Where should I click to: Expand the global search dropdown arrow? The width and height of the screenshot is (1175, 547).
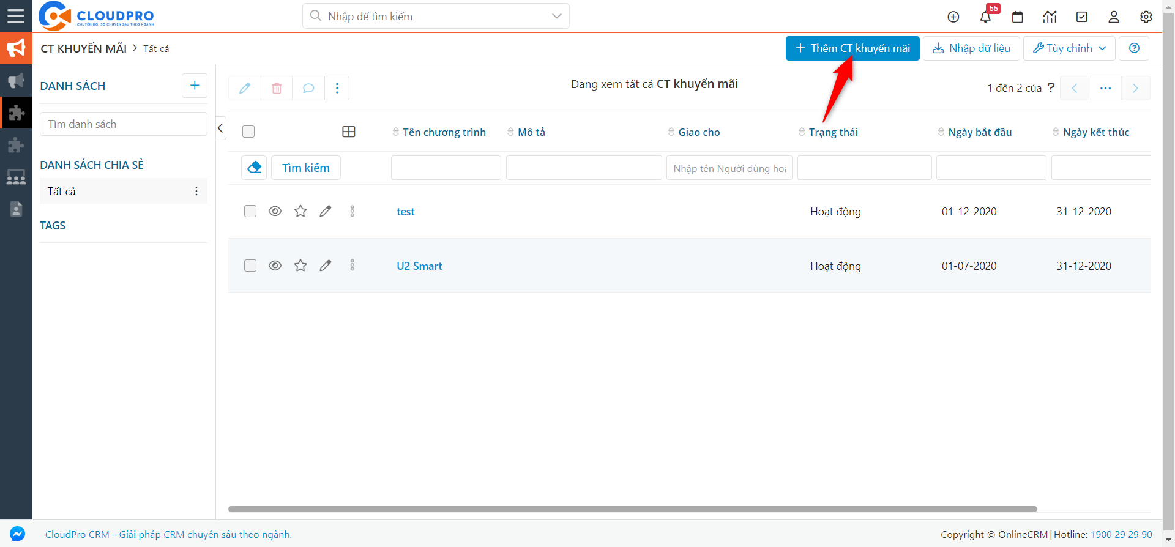coord(556,16)
